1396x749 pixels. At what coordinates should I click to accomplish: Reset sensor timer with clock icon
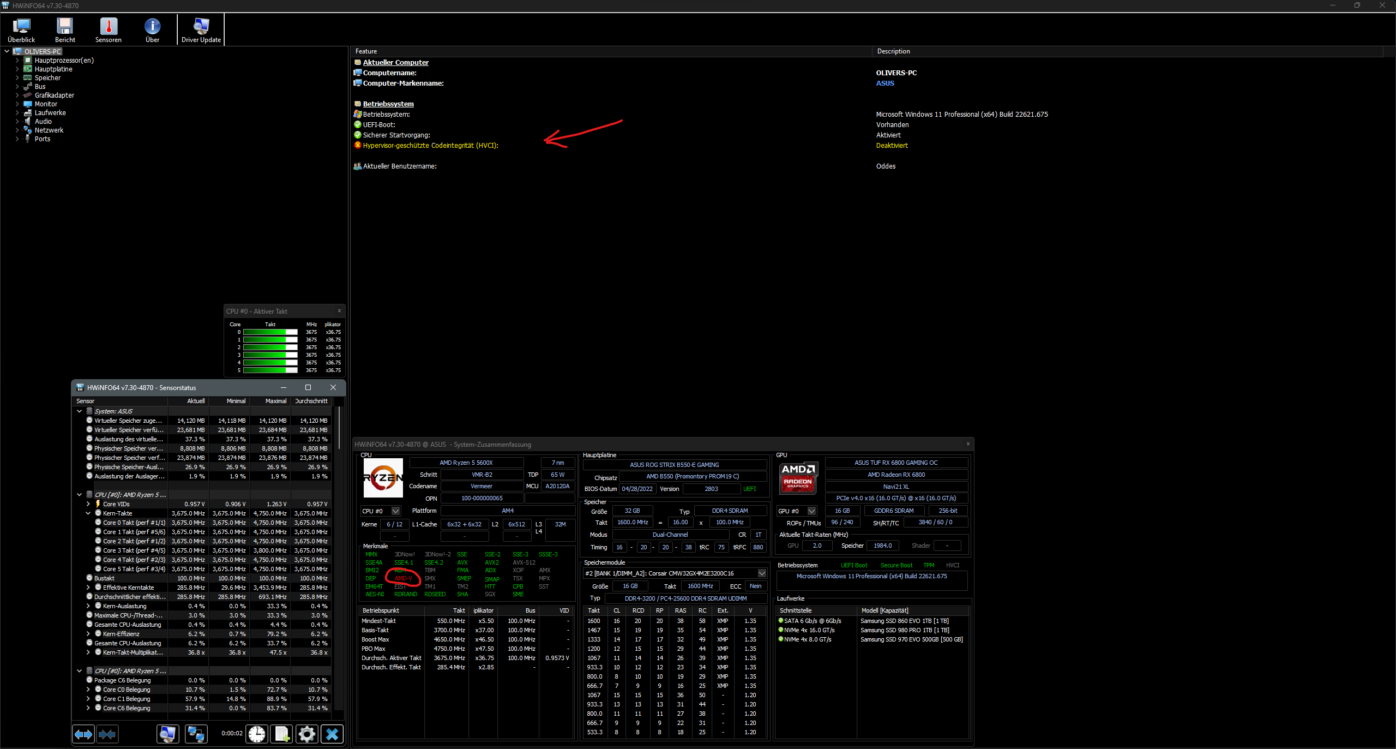coord(256,734)
